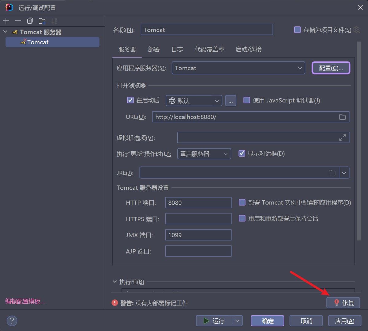
Task: Browse with the folder icon in URL field
Action: pyautogui.click(x=343, y=117)
